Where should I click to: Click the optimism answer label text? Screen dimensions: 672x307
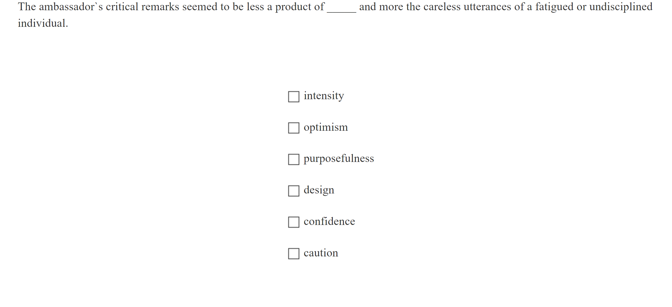[x=326, y=127]
